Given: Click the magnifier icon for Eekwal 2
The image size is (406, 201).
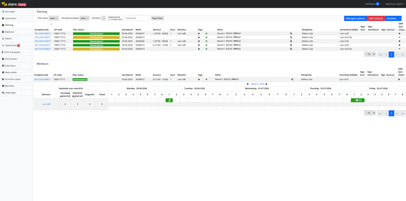Looking at the screenshot, I should [291, 34].
